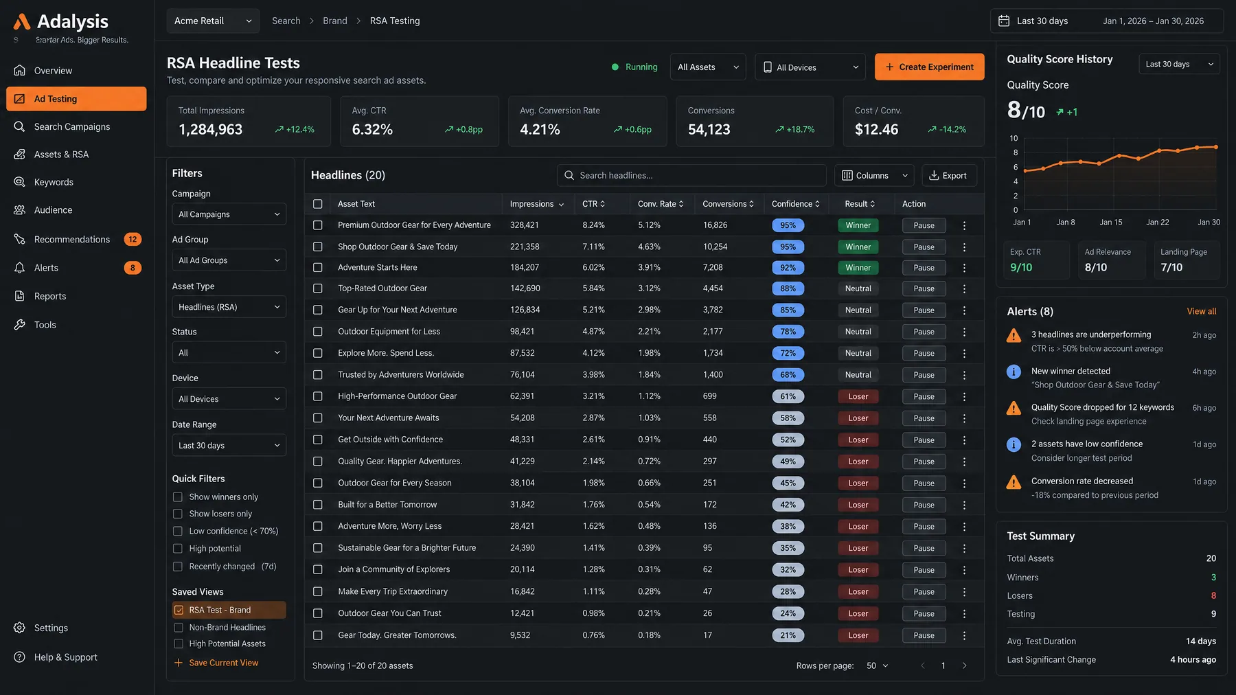This screenshot has width=1236, height=695.
Task: Go to Ad Testing in sidebar
Action: [x=76, y=99]
